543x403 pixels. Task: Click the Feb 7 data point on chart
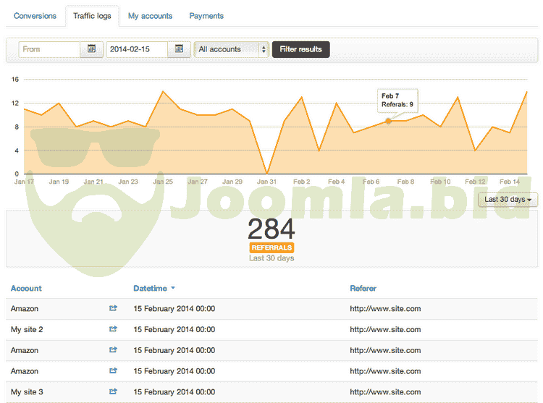pyautogui.click(x=388, y=122)
